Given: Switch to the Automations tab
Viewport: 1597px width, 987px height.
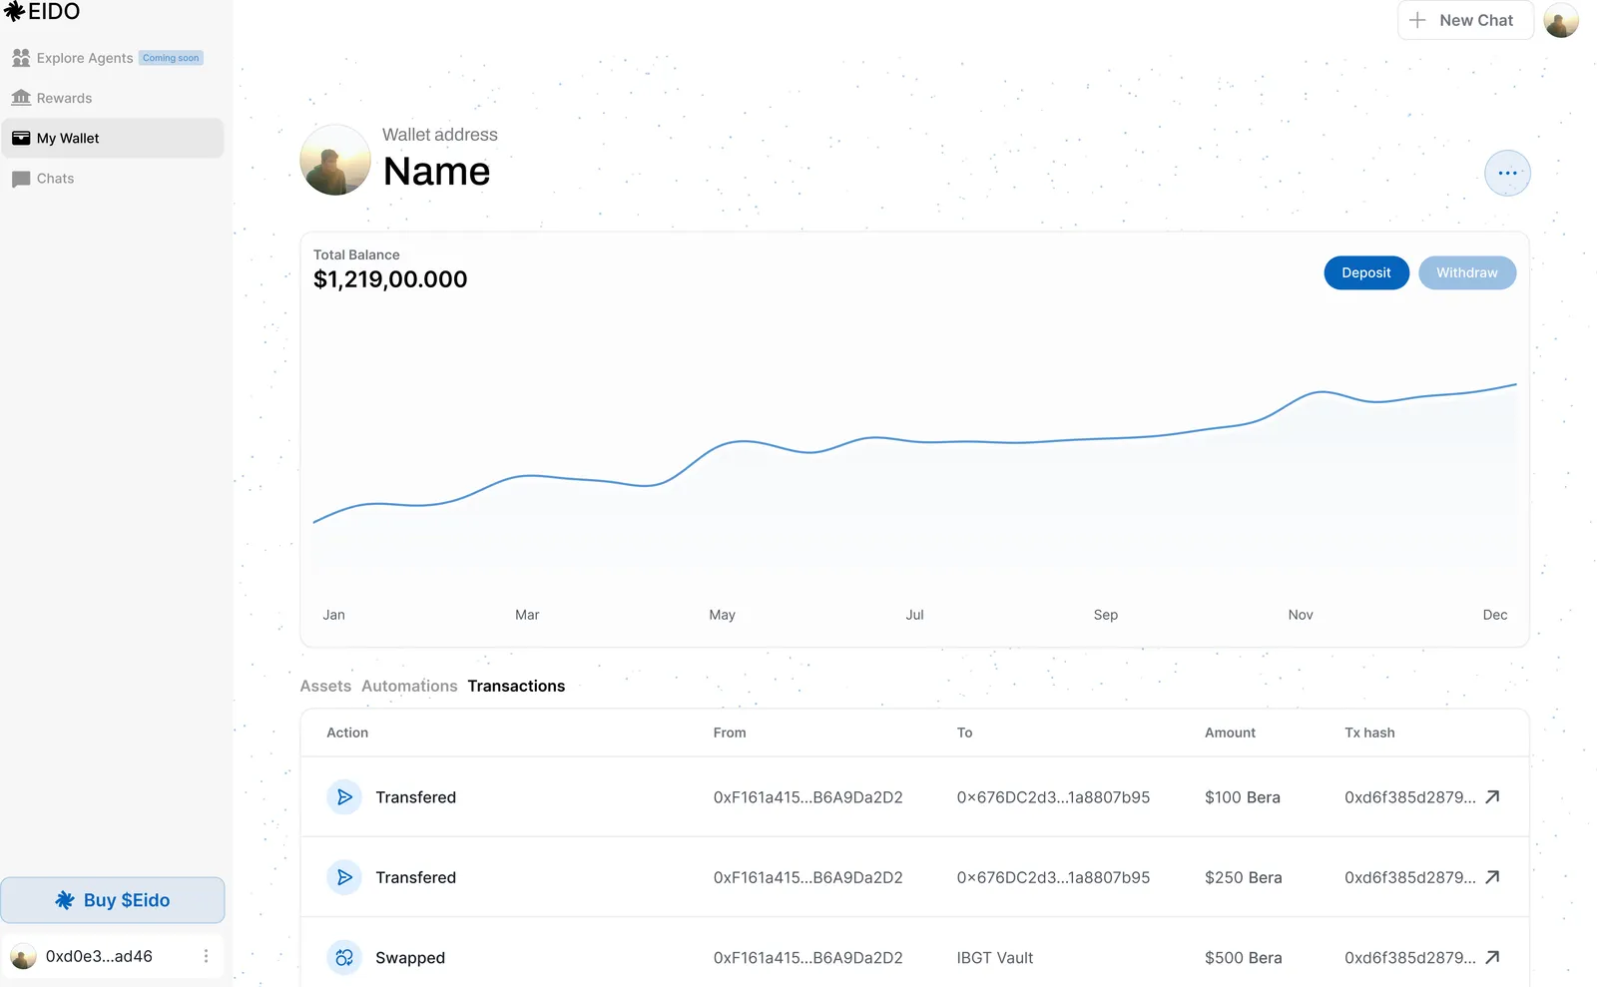Looking at the screenshot, I should click(x=409, y=687).
